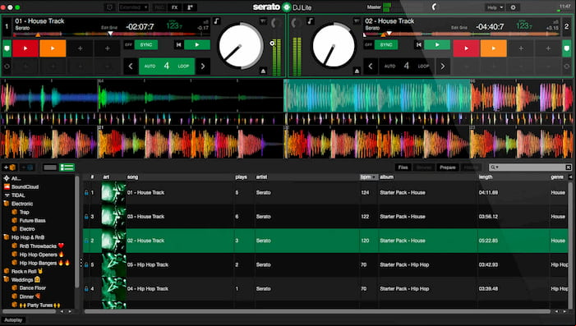Open the practice mode icon next to FX
The height and width of the screenshot is (326, 576).
191,7
